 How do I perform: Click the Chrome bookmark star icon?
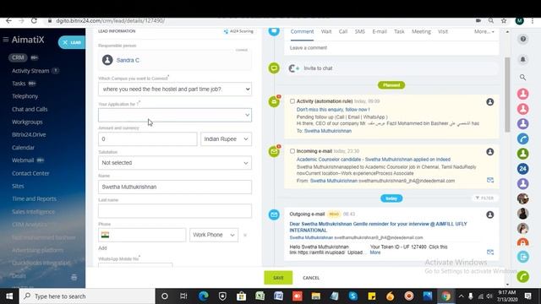click(504, 21)
